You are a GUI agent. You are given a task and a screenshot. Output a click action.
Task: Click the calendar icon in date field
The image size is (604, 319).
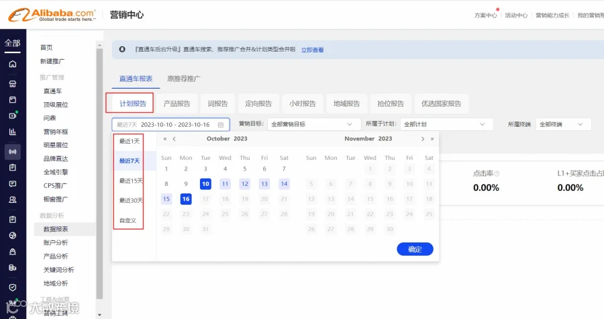coord(221,125)
